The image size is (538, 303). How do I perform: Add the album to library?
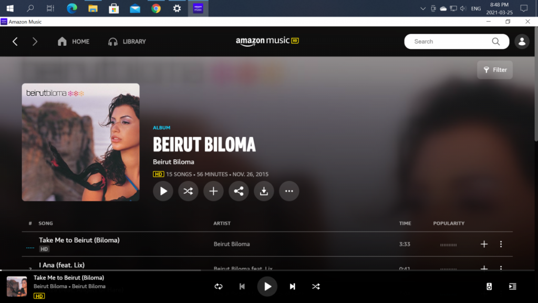coord(213,191)
